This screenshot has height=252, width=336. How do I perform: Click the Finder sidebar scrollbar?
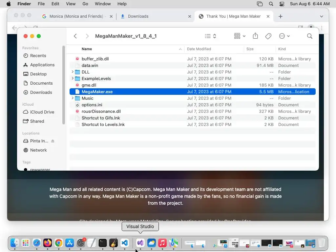click(x=63, y=85)
